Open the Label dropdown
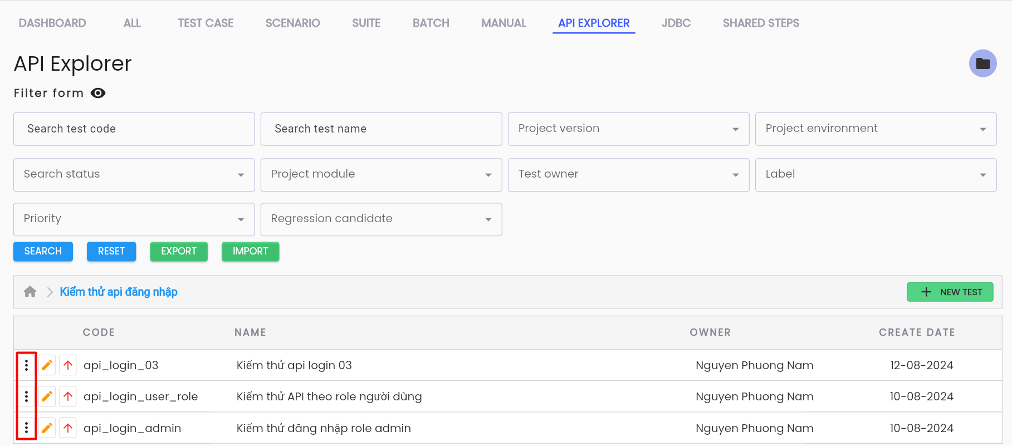1012x446 pixels. pos(876,174)
